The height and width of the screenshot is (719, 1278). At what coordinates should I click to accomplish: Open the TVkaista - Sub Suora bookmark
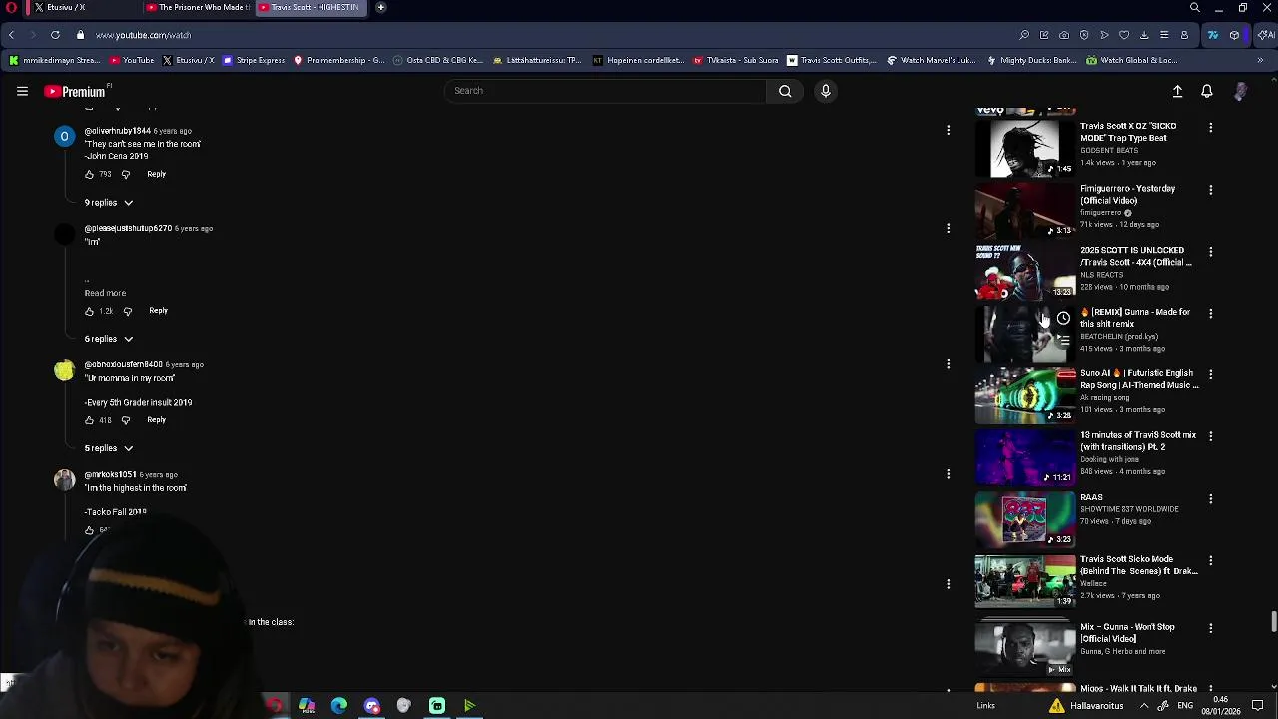735,60
